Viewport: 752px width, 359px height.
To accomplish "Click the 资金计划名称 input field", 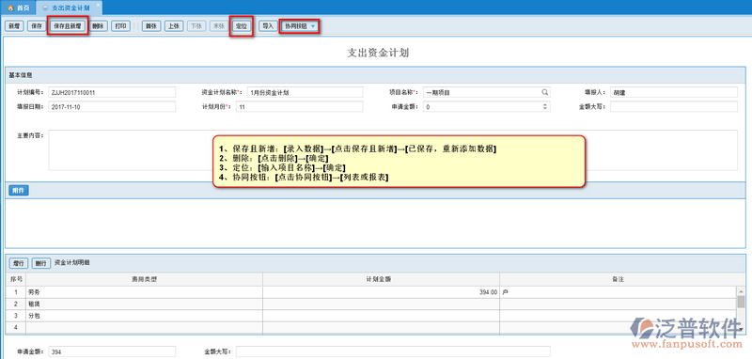I will click(x=305, y=92).
